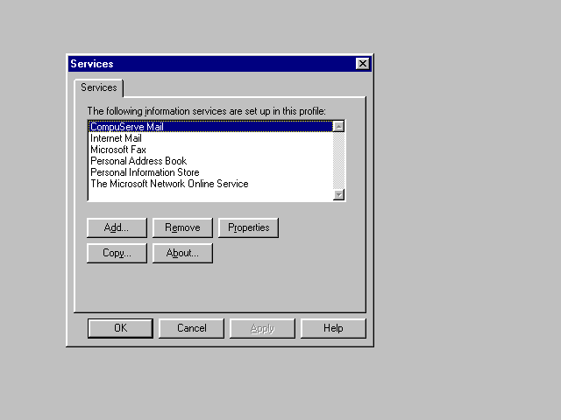Click the Copy... button
This screenshot has width=561, height=420.
117,253
